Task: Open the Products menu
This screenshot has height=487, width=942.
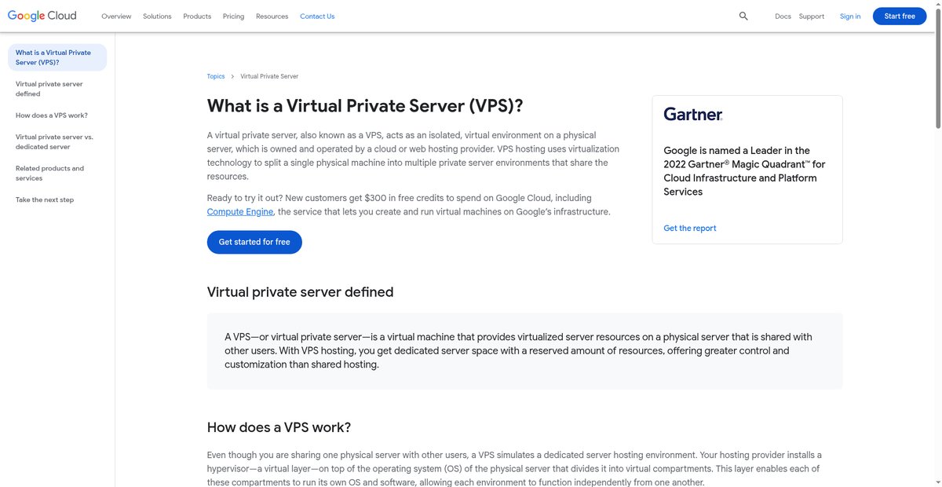Action: pyautogui.click(x=197, y=16)
